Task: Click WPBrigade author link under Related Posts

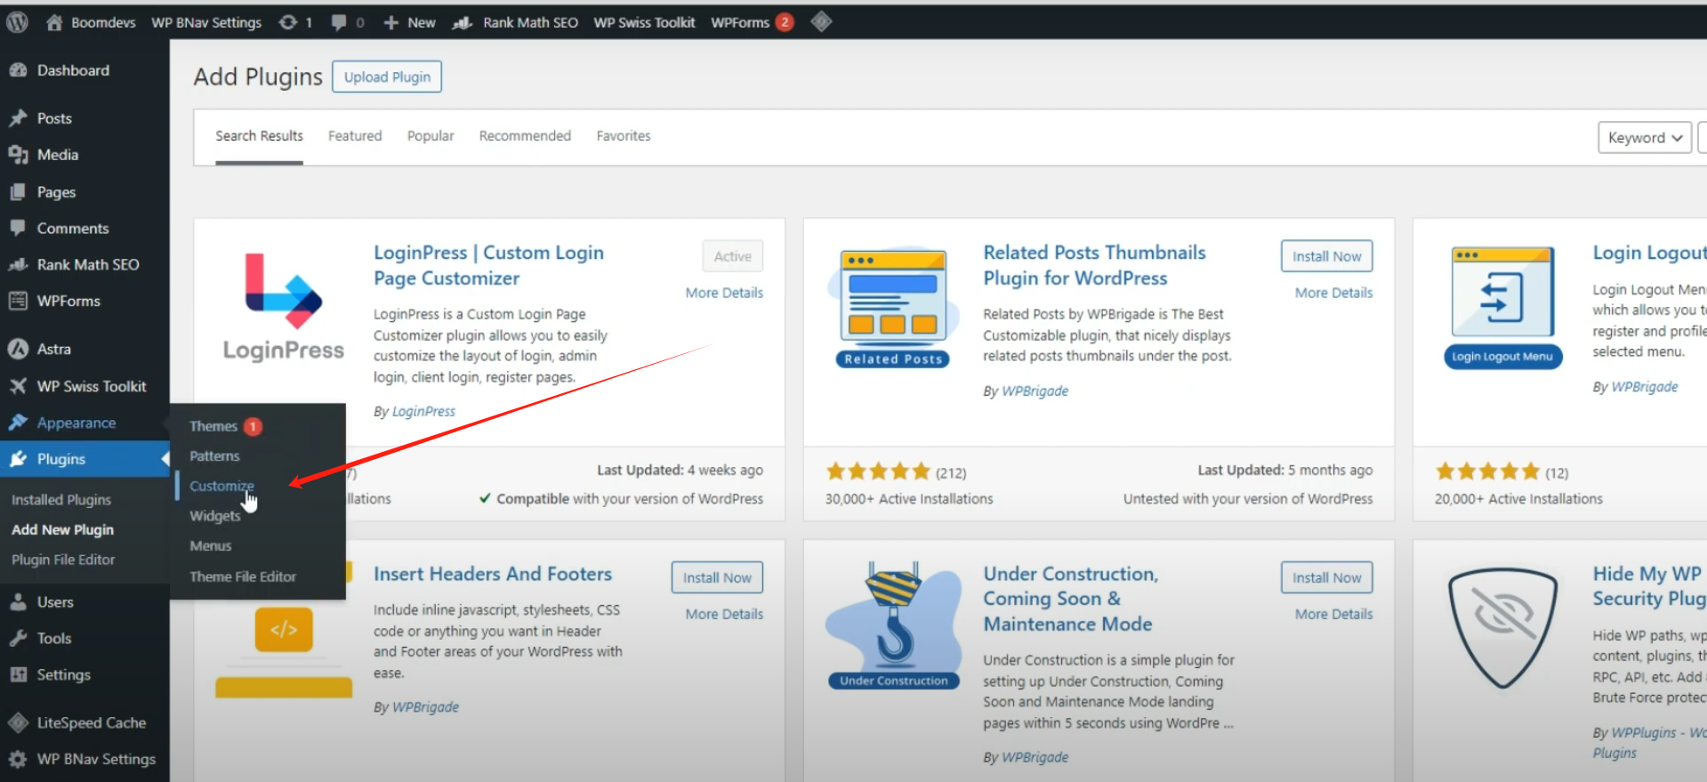Action: 1035,391
